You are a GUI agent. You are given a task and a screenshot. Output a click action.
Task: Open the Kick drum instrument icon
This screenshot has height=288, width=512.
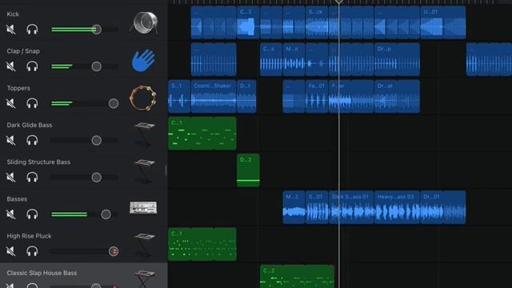click(x=144, y=23)
